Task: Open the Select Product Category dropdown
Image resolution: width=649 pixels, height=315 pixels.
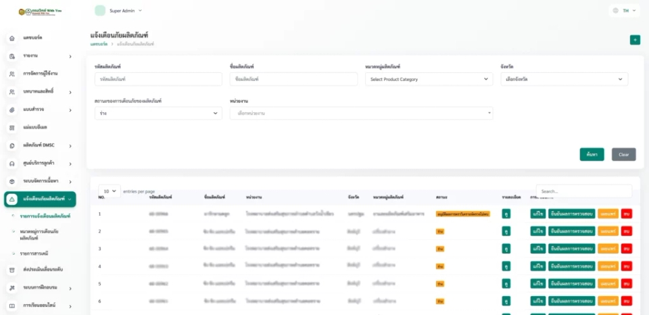Action: click(x=429, y=79)
